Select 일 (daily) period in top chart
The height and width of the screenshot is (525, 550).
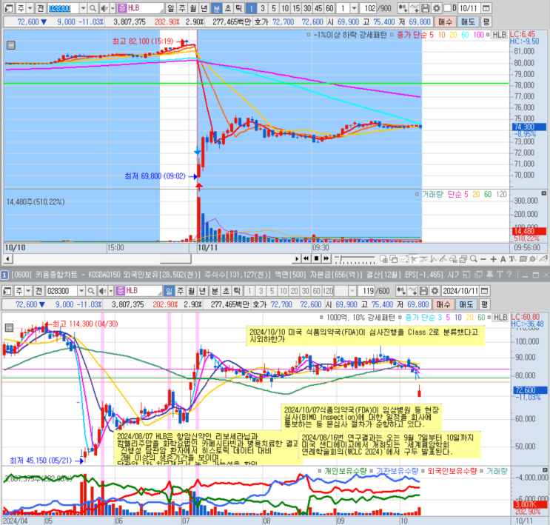170,8
